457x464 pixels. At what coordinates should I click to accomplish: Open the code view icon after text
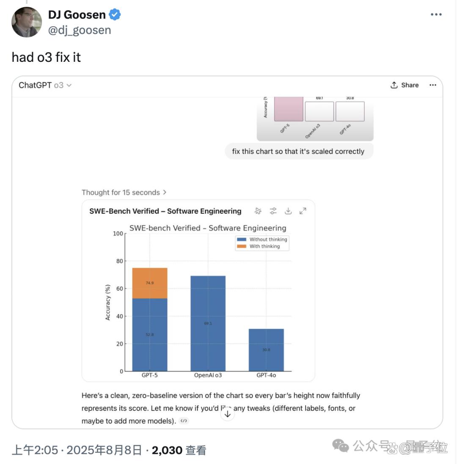[184, 421]
